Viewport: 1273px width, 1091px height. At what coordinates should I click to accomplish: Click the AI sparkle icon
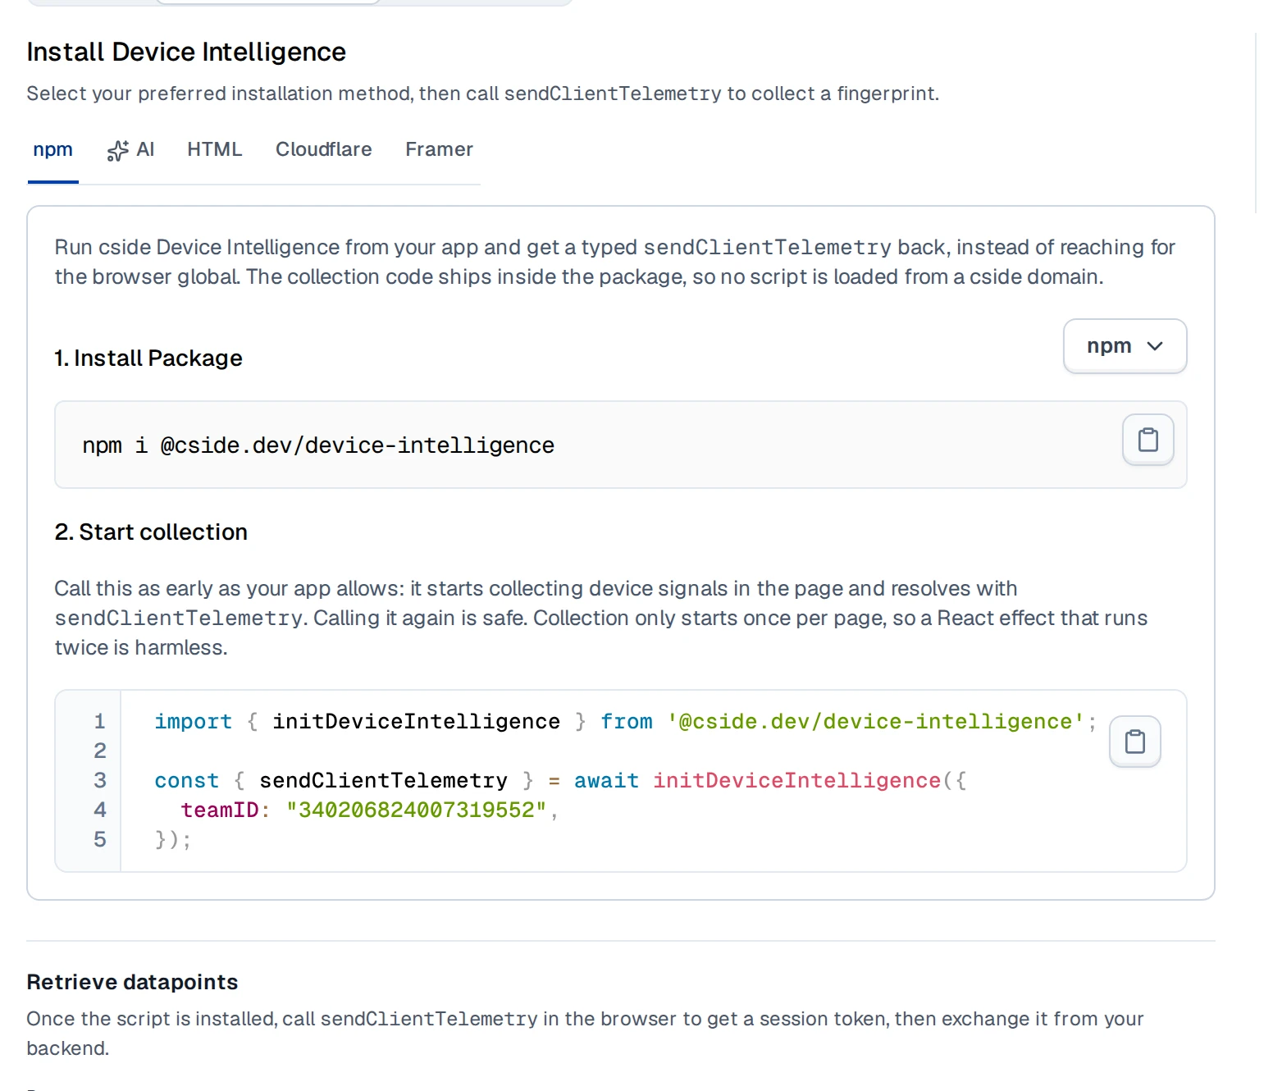[x=118, y=150]
